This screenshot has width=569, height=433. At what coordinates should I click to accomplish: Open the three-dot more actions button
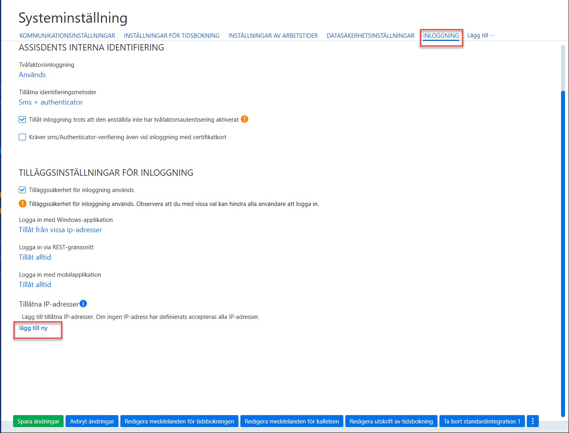point(533,421)
